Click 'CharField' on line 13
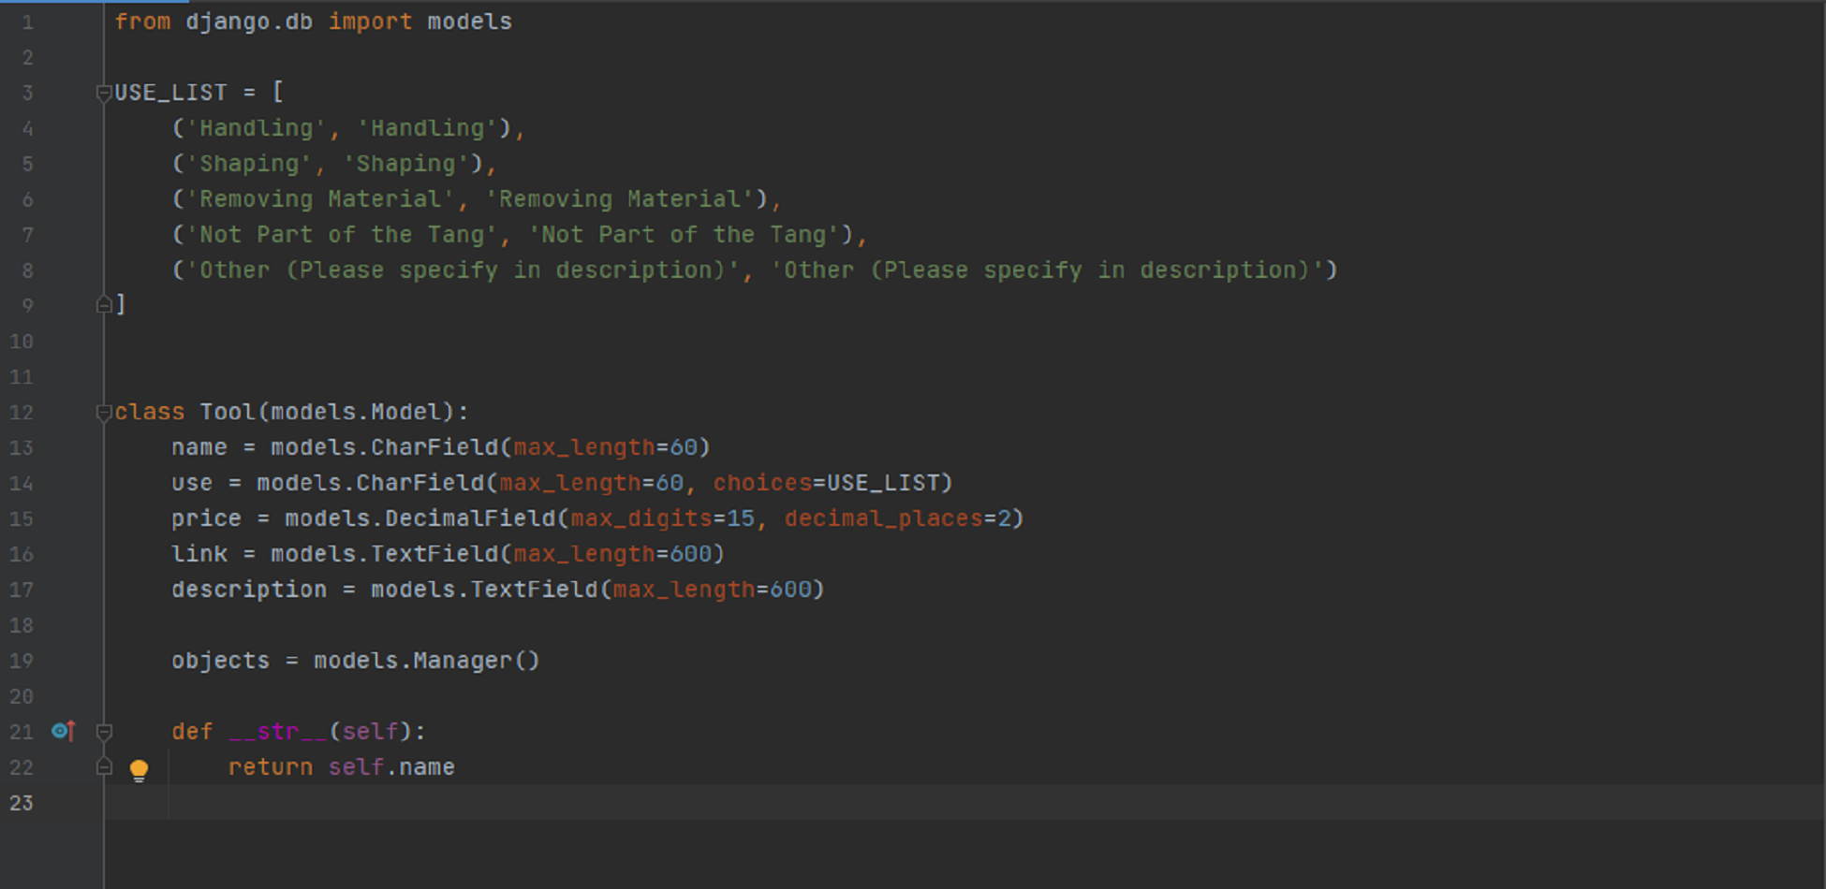 (x=434, y=448)
